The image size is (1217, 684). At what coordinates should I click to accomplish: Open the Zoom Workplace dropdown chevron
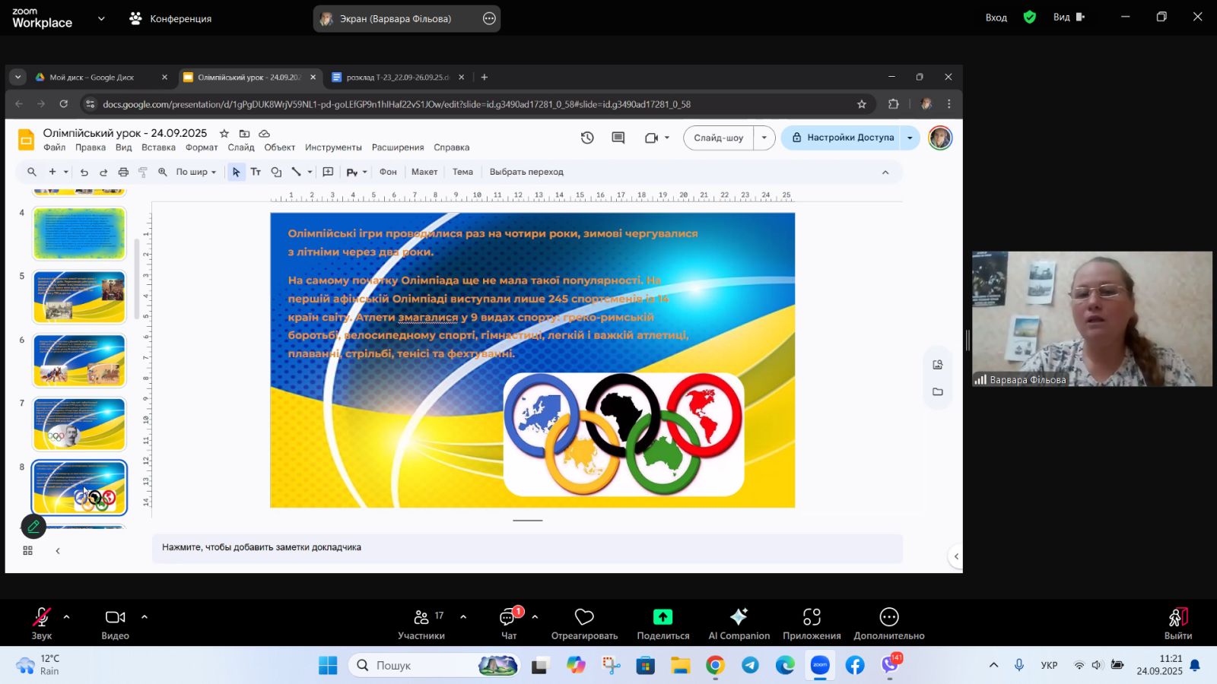coord(101,18)
